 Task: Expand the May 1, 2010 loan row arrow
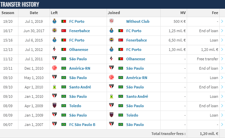point(222,78)
